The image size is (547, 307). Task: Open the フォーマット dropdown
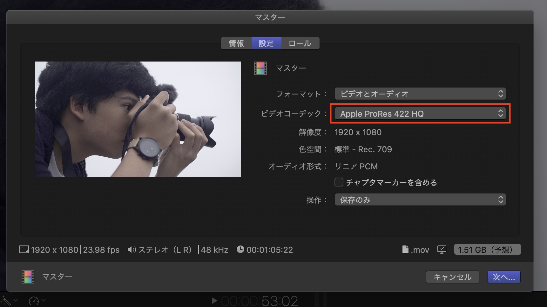pos(420,94)
